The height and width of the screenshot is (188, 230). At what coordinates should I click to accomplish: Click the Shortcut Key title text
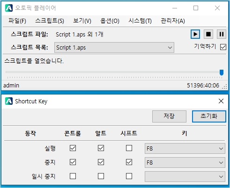[x=31, y=101]
